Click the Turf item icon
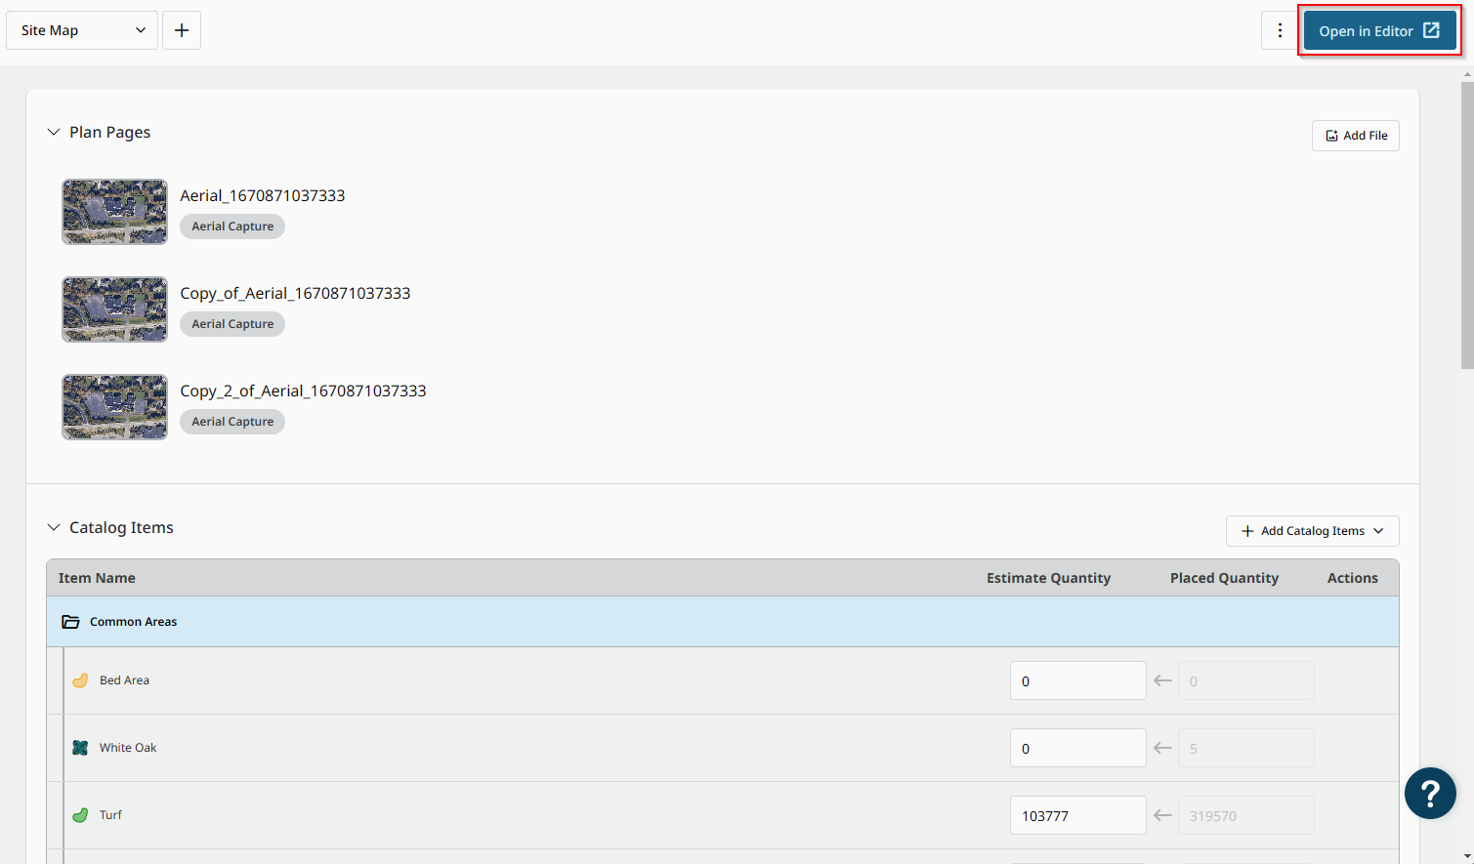The image size is (1474, 864). [80, 815]
